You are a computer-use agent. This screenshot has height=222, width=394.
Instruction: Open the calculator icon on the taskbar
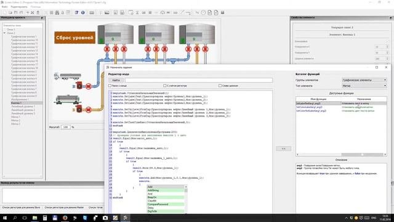[45, 218]
